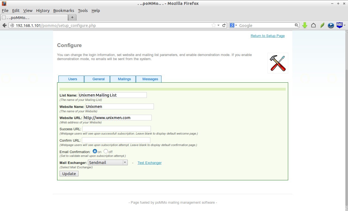Set Email Confirmation to off
Viewport: 348px width, 211px height.
point(106,151)
